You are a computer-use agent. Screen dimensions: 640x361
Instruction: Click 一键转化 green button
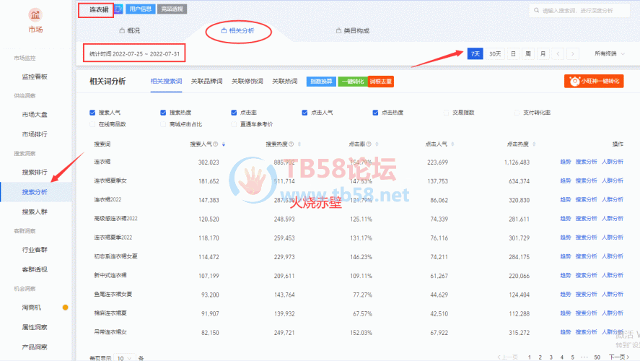coord(353,82)
